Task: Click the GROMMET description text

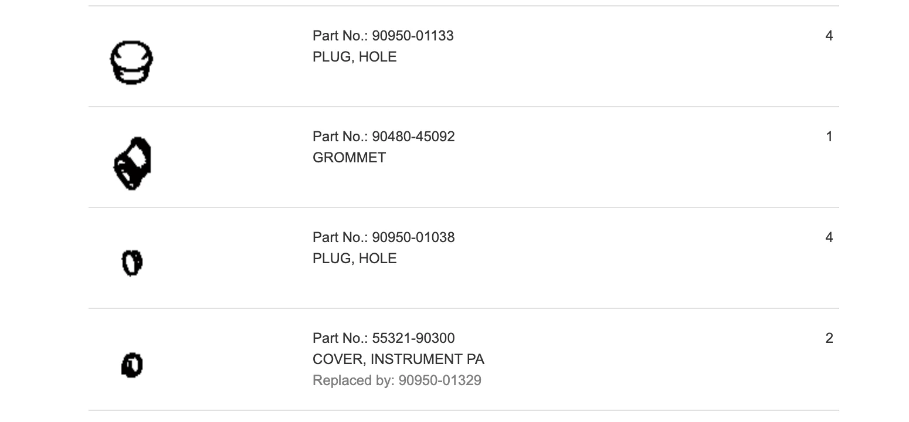Action: coord(349,158)
